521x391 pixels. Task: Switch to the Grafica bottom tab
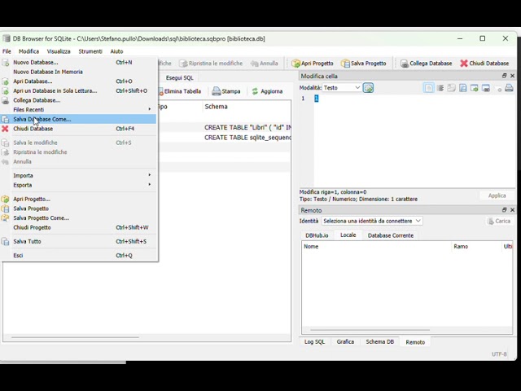point(345,342)
